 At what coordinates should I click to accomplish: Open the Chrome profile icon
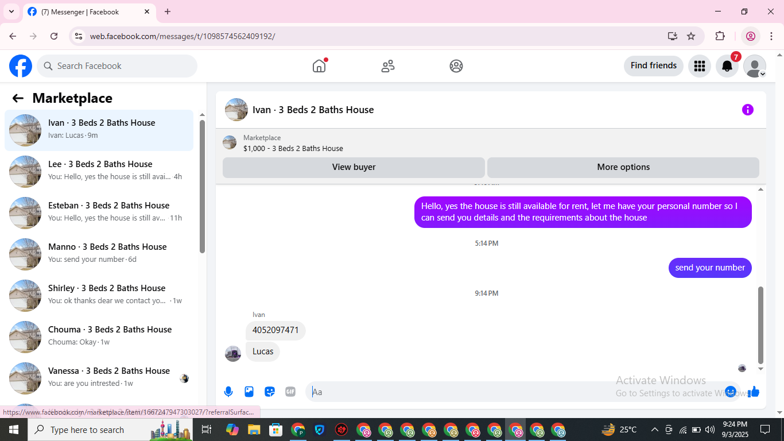(750, 36)
